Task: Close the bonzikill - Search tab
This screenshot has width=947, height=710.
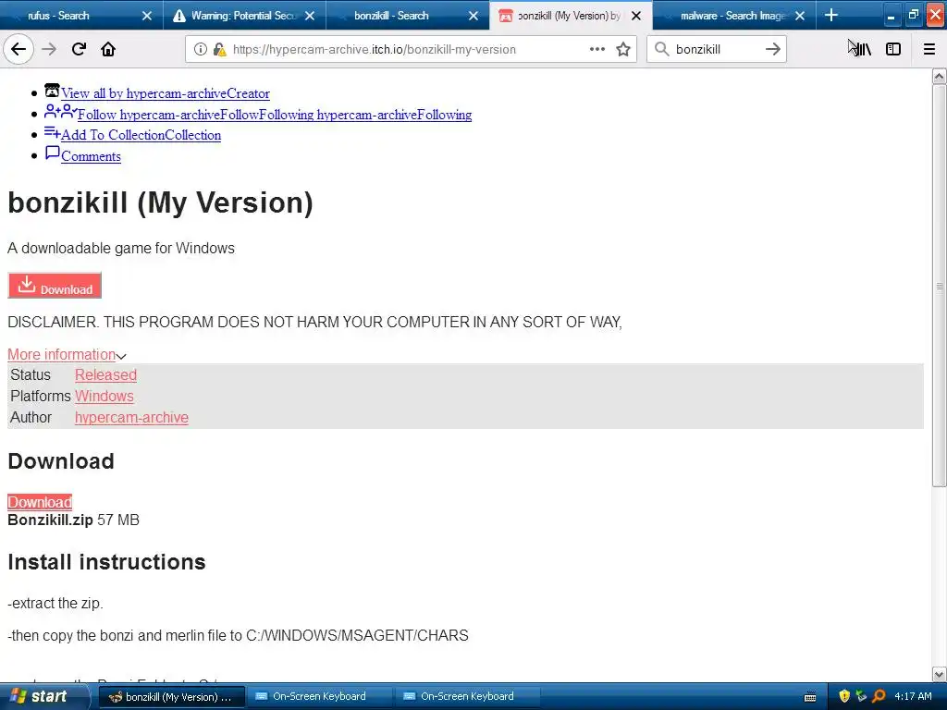Action: click(473, 16)
